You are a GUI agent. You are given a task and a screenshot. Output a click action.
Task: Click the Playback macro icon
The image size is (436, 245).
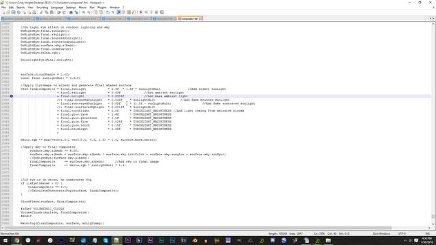click(x=151, y=12)
